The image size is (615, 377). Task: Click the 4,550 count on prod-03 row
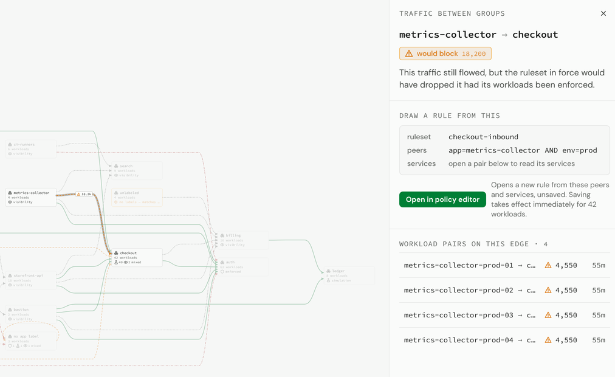[566, 315]
